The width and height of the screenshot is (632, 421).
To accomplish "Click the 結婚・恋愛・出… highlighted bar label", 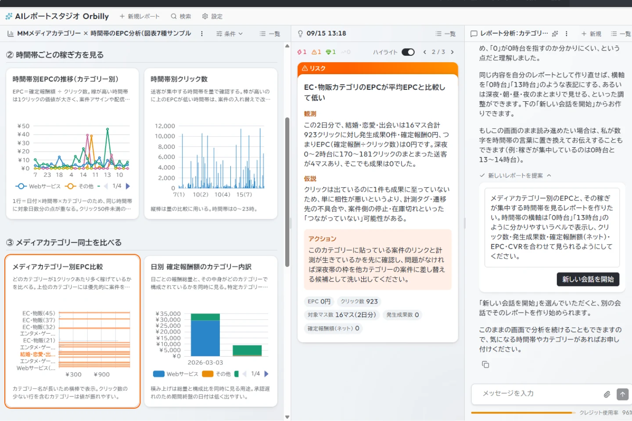I will click(38, 354).
